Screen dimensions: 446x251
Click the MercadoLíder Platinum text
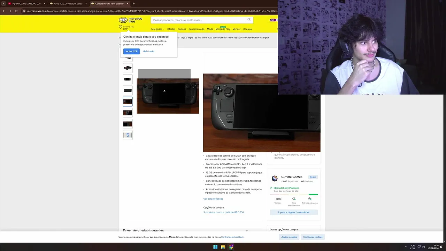pos(286,188)
